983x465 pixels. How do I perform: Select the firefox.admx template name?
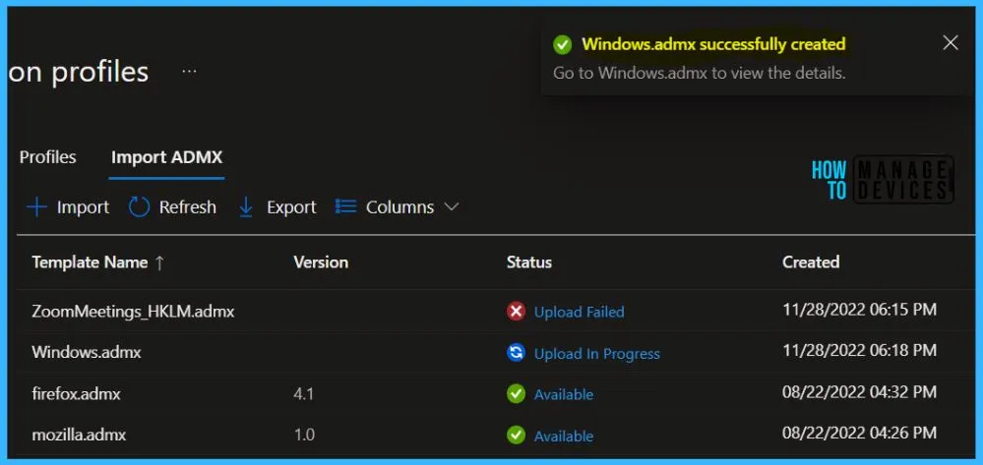[x=76, y=394]
